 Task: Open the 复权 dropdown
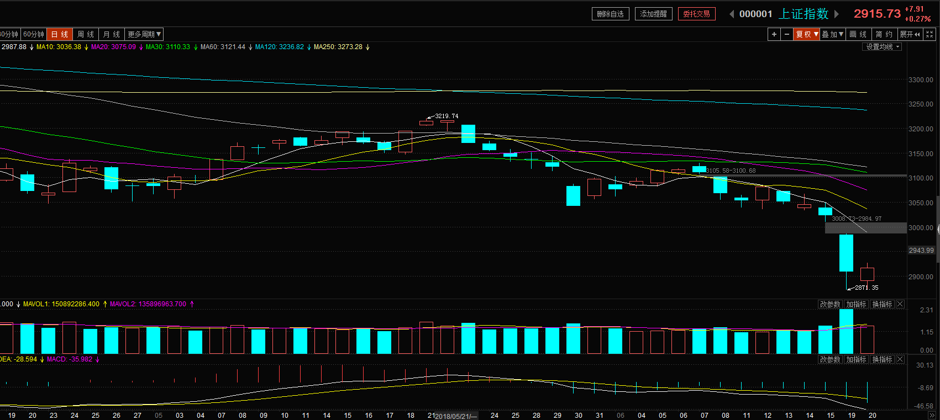coord(806,34)
